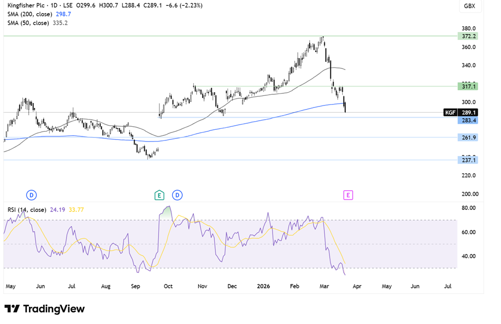Click the 380.0 price axis label
Viewport: 501px width, 324px height.
tap(469, 28)
